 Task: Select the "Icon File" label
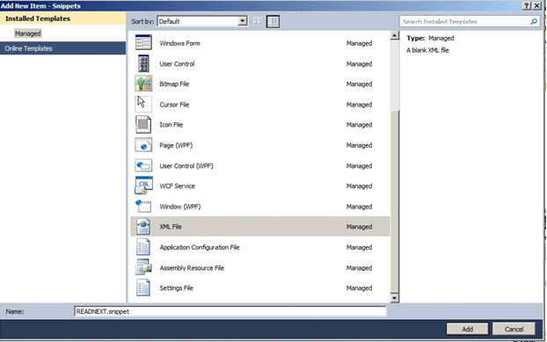click(171, 125)
